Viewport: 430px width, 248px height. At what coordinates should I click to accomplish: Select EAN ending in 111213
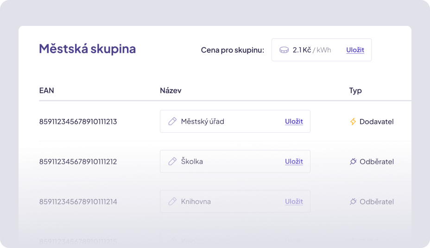pos(78,122)
